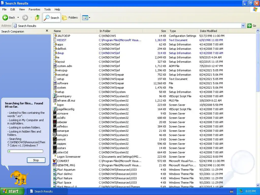This screenshot has width=260, height=195.
Task: Click the scroll-down arrow of results list
Action: point(258,185)
